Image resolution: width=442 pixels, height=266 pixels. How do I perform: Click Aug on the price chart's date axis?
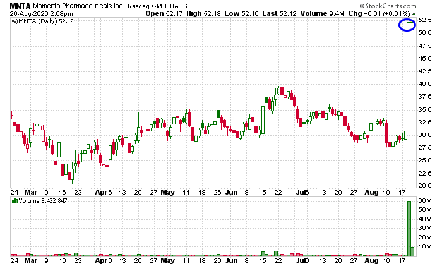tap(371, 192)
